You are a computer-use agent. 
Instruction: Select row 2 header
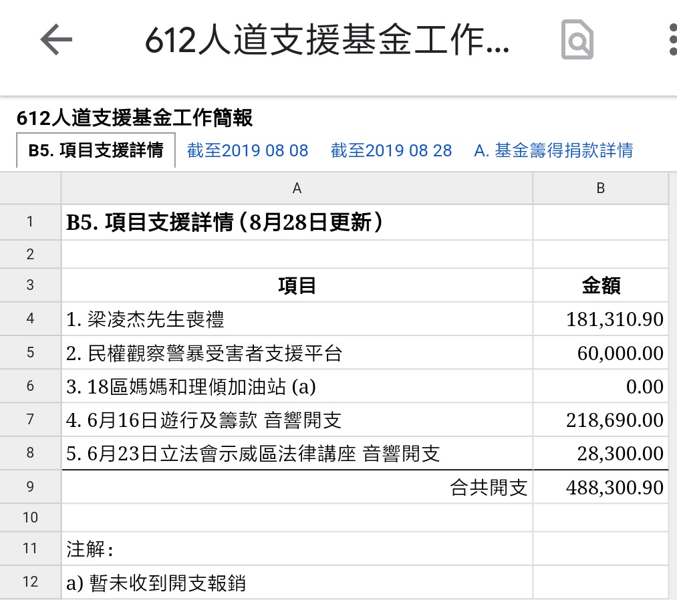(x=30, y=254)
